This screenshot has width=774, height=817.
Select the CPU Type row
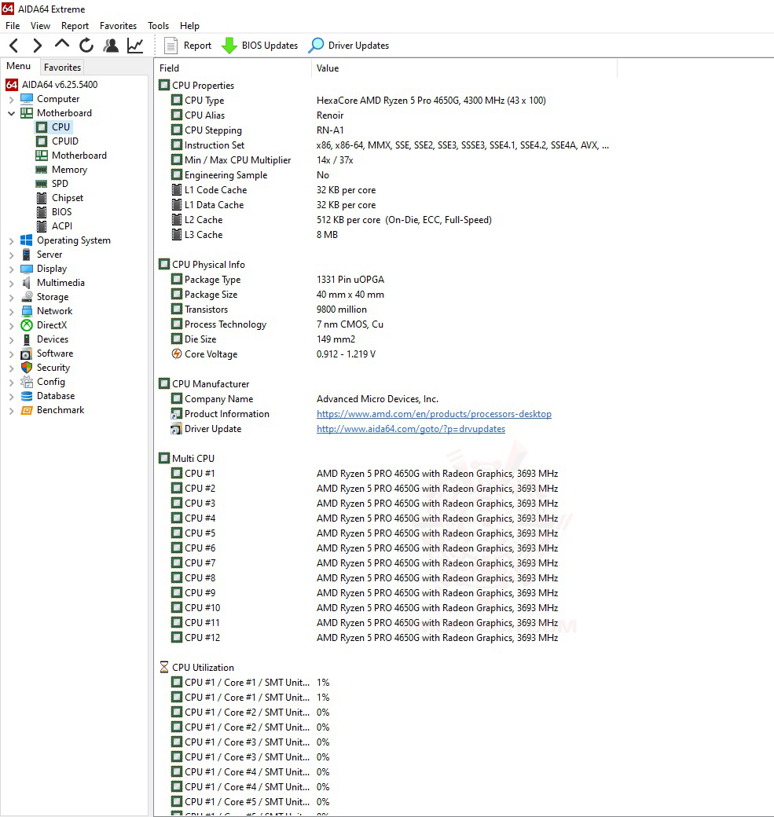(386, 101)
